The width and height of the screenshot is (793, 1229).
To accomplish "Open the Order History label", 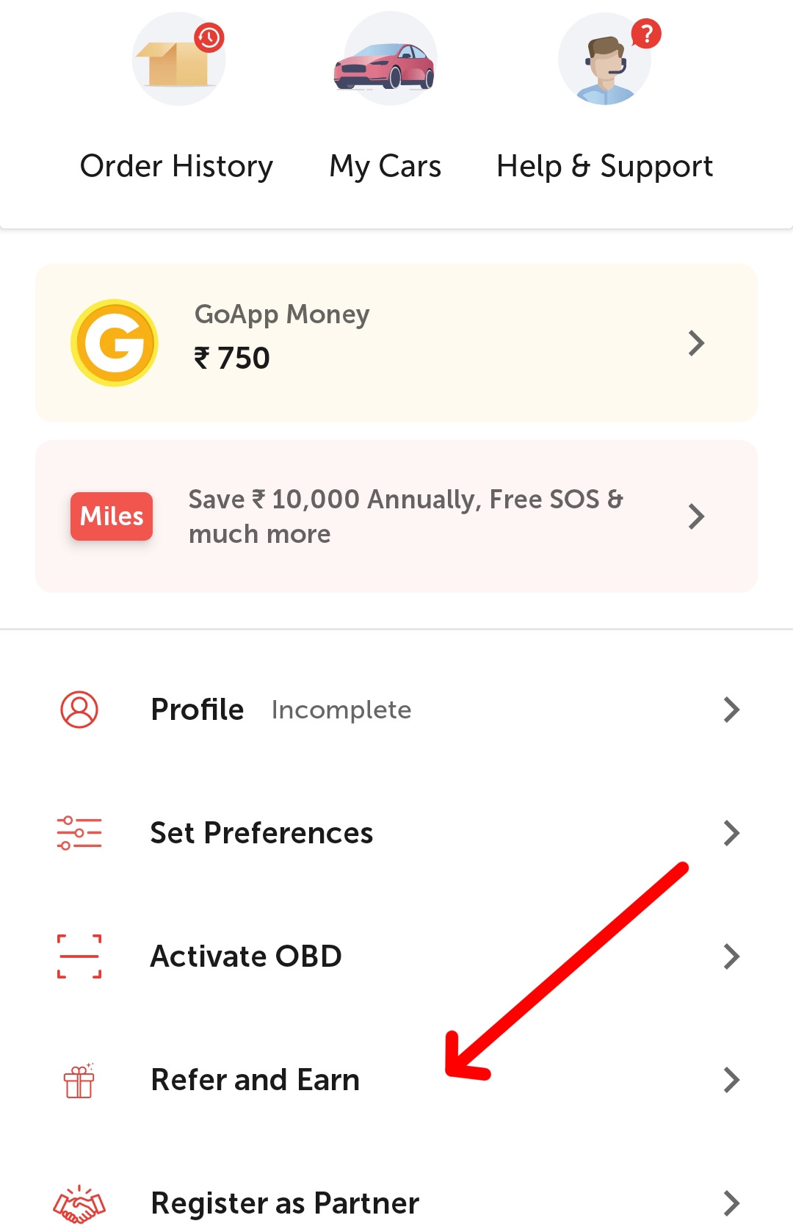I will (x=176, y=166).
